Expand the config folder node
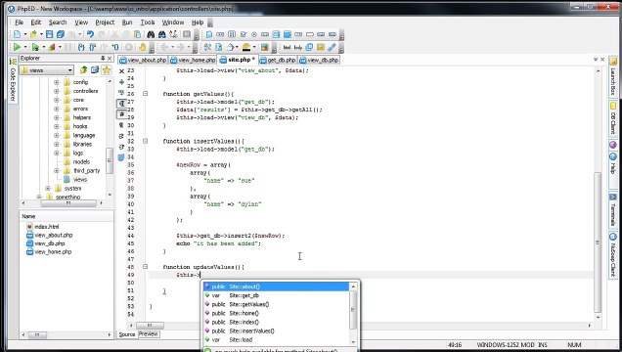The height and width of the screenshot is (352, 622). pyautogui.click(x=57, y=82)
